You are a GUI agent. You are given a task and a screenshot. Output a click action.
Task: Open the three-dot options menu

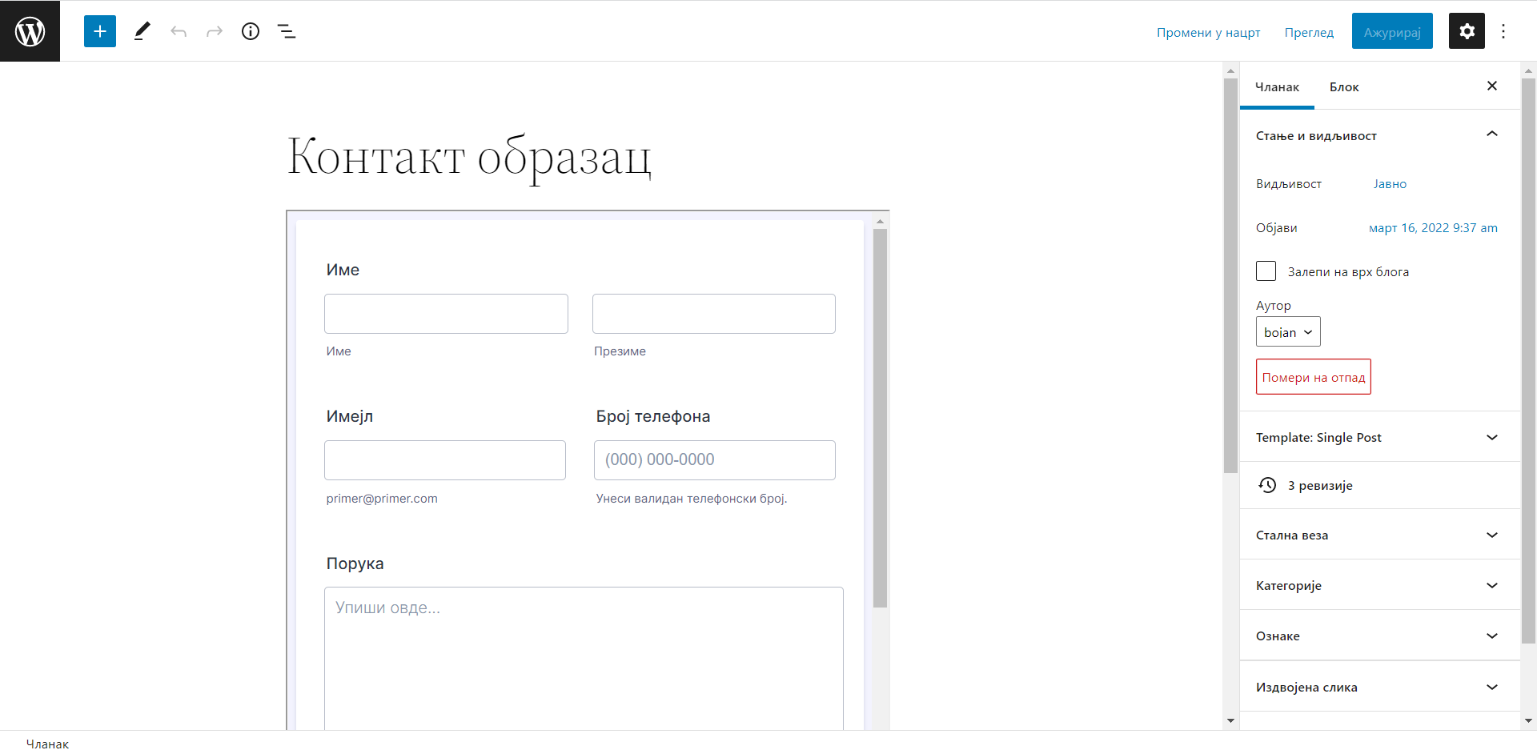point(1503,31)
